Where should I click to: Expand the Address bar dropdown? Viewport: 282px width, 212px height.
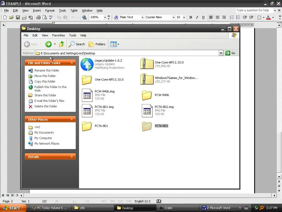[221, 53]
